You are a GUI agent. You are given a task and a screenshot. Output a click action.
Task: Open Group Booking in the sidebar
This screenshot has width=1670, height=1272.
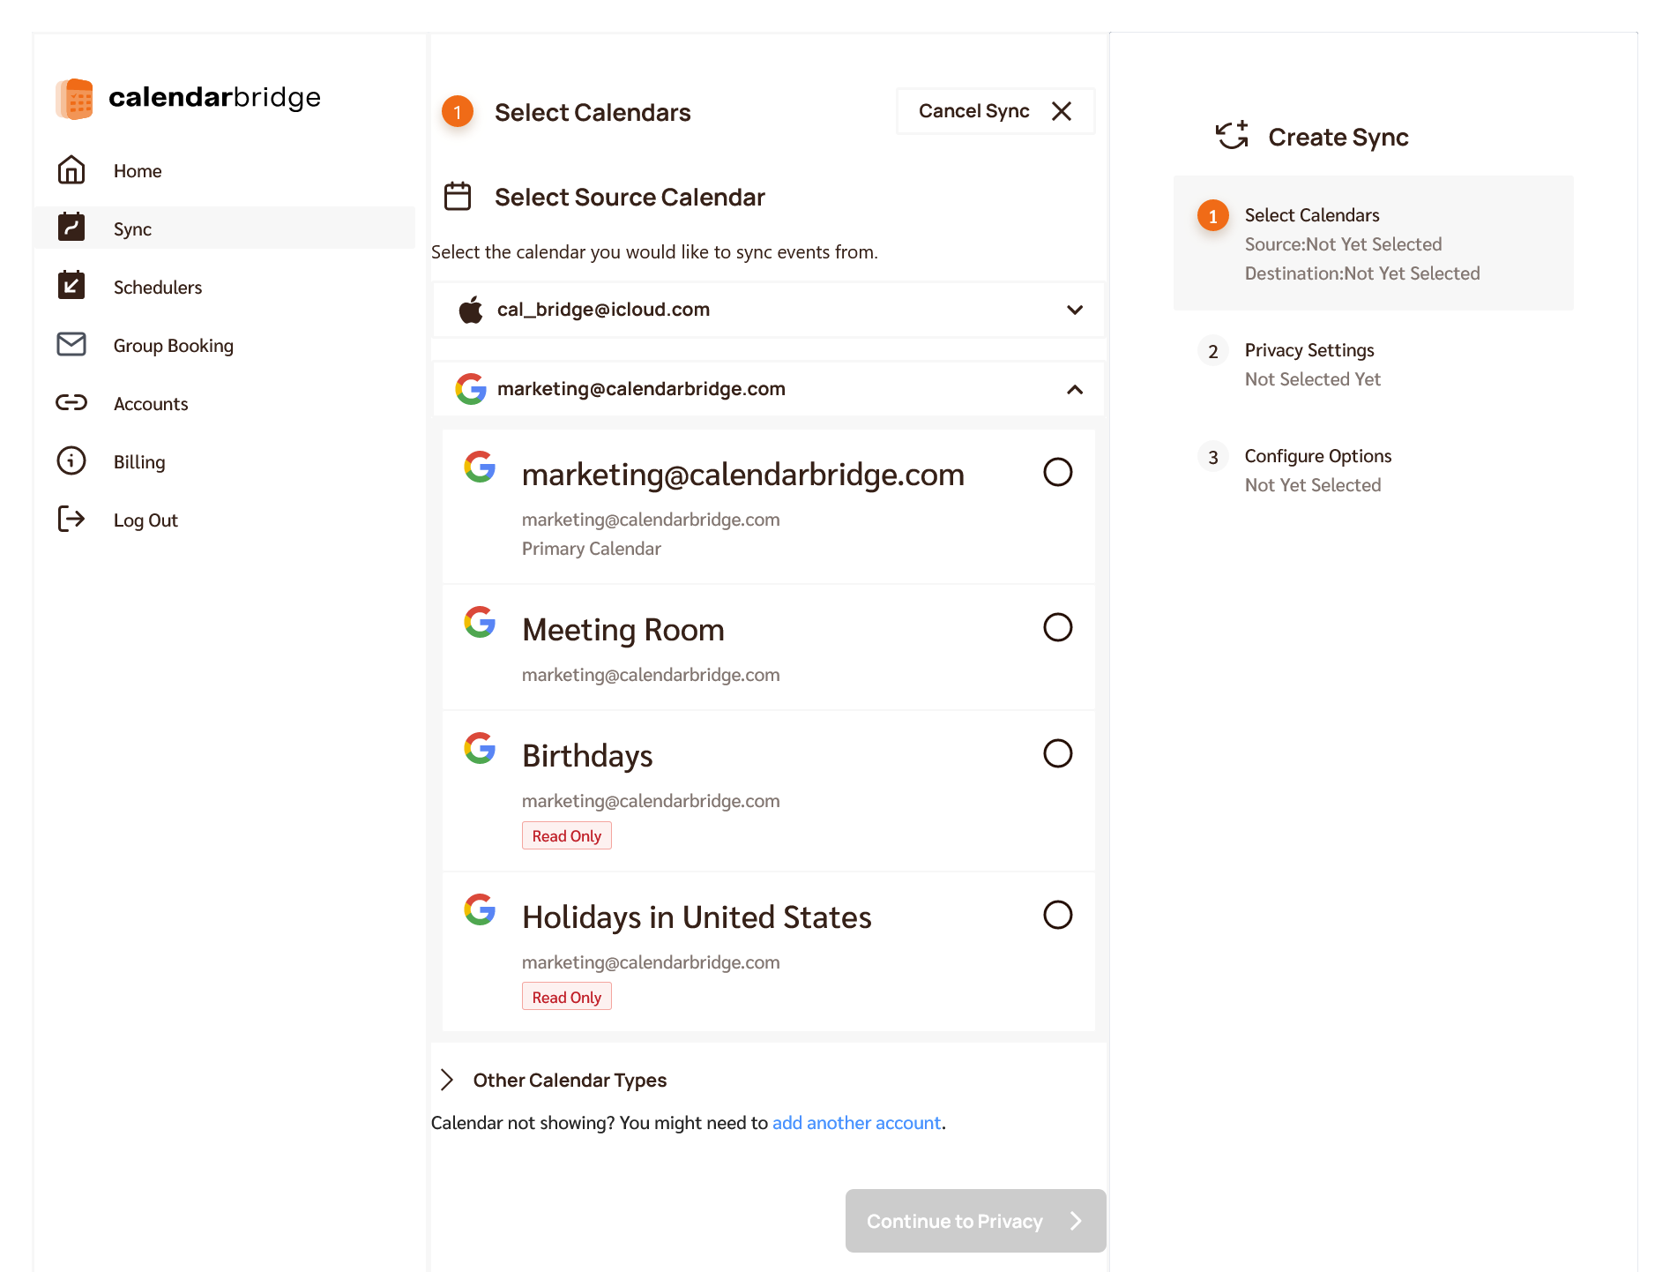click(224, 345)
